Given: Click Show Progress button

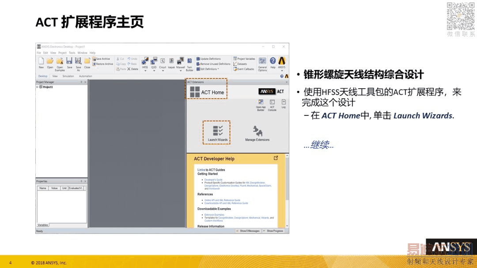Looking at the screenshot, I should (x=273, y=231).
